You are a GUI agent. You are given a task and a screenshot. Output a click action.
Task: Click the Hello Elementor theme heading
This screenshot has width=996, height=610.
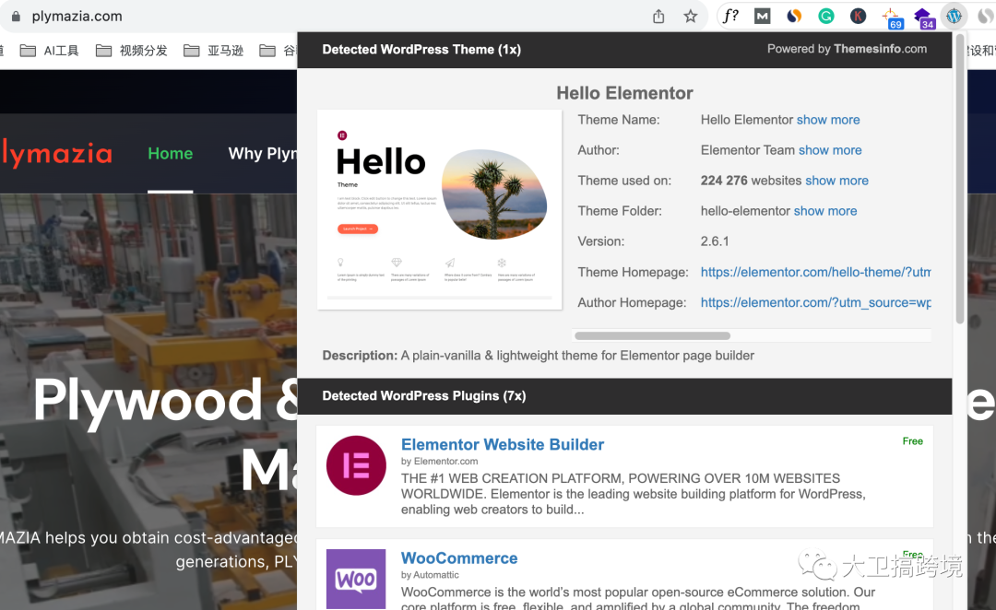coord(624,93)
